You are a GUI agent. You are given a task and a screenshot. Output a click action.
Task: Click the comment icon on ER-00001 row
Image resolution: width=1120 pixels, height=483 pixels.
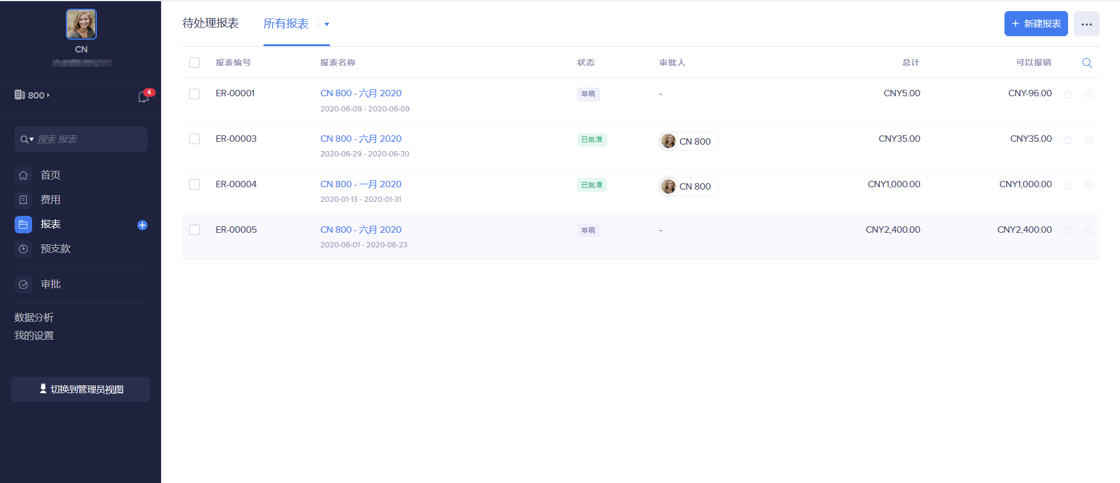(x=1088, y=94)
